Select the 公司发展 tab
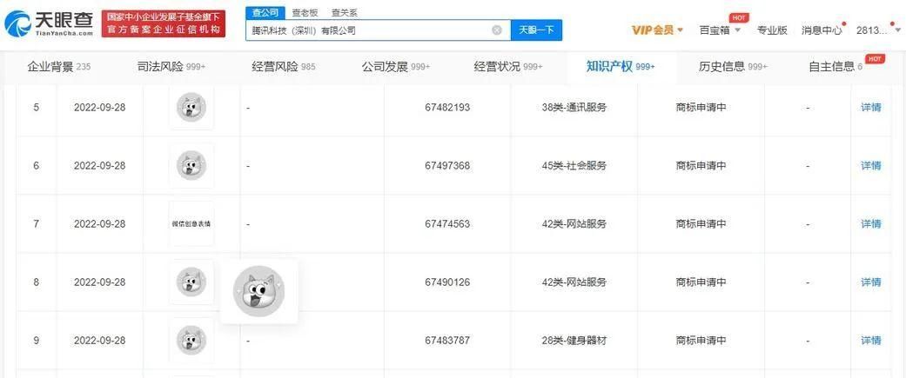Screen dimensions: 906x378 [396, 67]
